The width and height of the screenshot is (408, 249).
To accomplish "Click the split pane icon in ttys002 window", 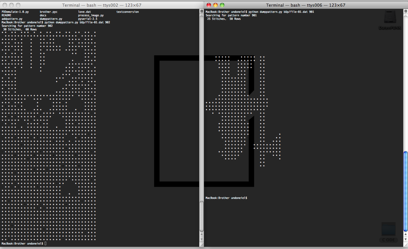I will 201,11.
